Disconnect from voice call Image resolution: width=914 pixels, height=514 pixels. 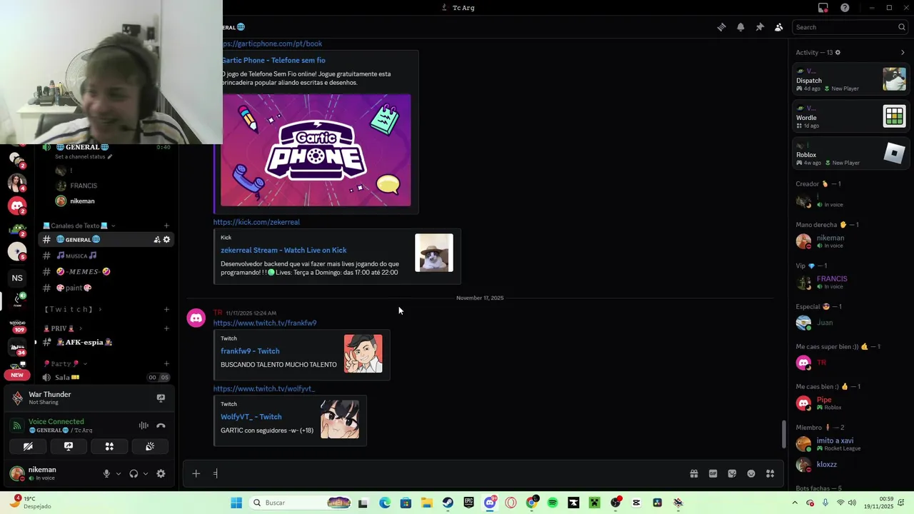click(161, 425)
